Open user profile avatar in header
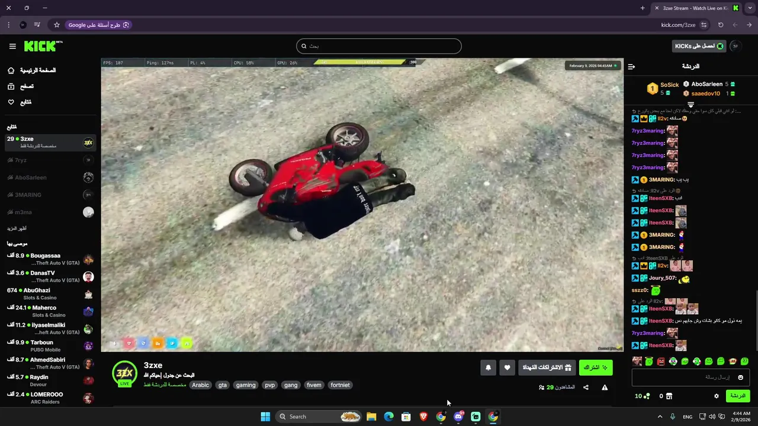Image resolution: width=758 pixels, height=426 pixels. pos(735,46)
